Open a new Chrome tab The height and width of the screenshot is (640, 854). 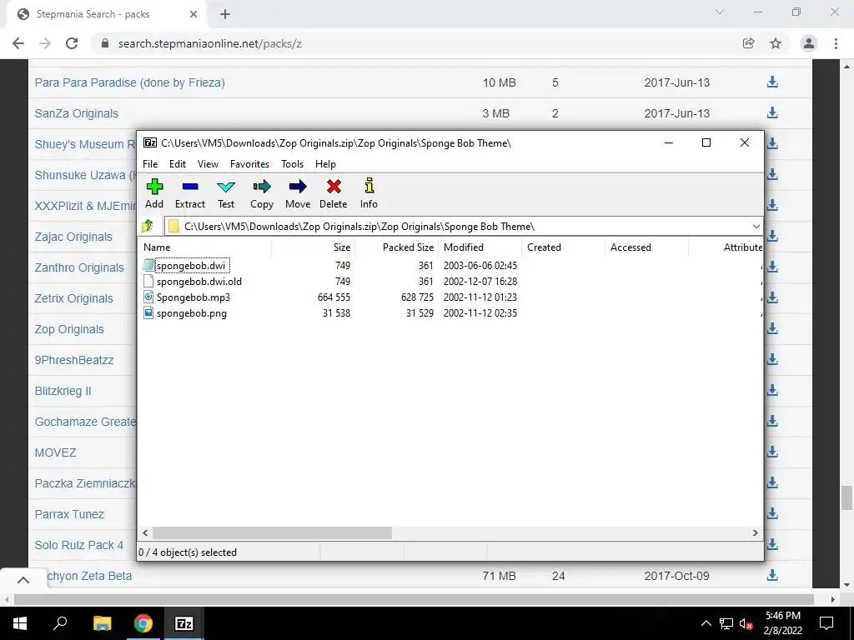[x=225, y=14]
